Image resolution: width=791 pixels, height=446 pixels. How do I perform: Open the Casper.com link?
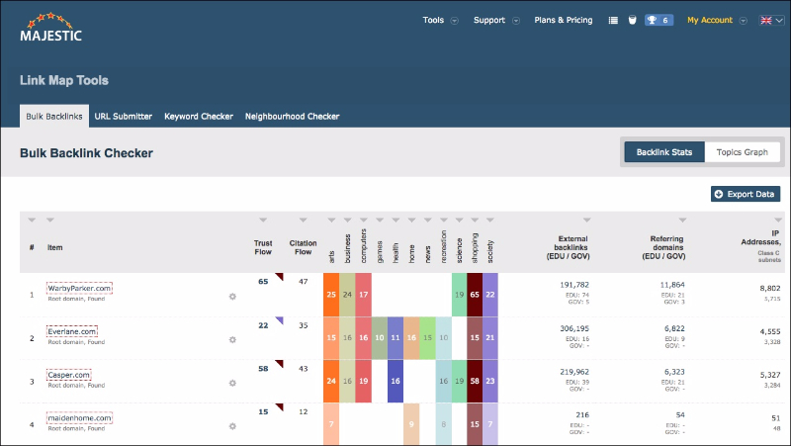coord(69,375)
